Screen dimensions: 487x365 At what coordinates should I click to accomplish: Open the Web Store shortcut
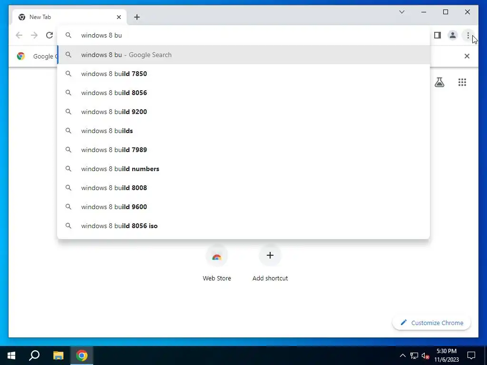coord(217,263)
